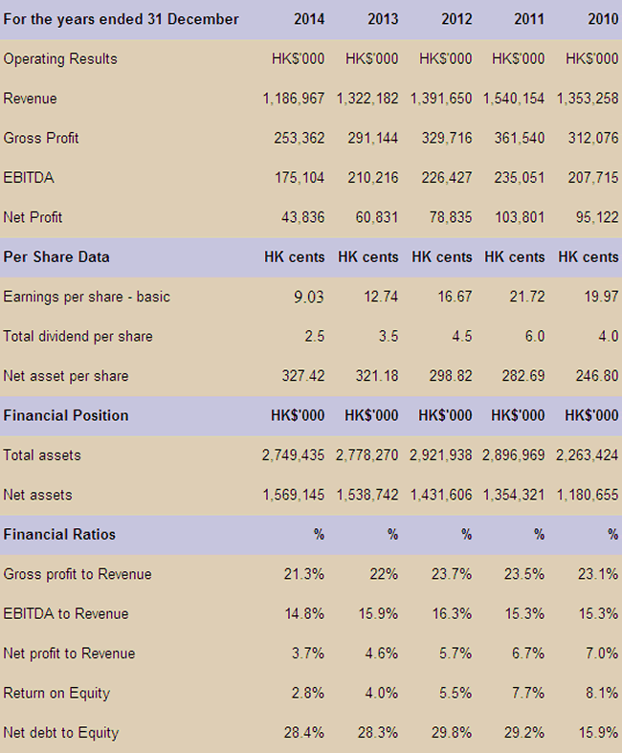Select 2012 total dividend value 4.5
This screenshot has height=753, width=622.
[461, 336]
